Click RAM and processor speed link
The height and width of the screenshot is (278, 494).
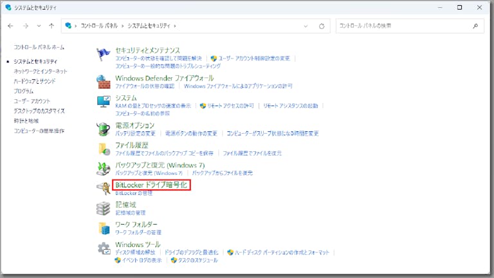click(x=153, y=106)
